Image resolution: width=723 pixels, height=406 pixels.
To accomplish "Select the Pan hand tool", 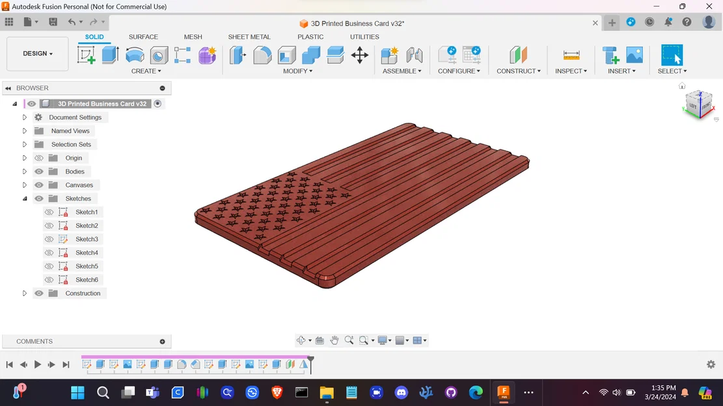I will [334, 340].
